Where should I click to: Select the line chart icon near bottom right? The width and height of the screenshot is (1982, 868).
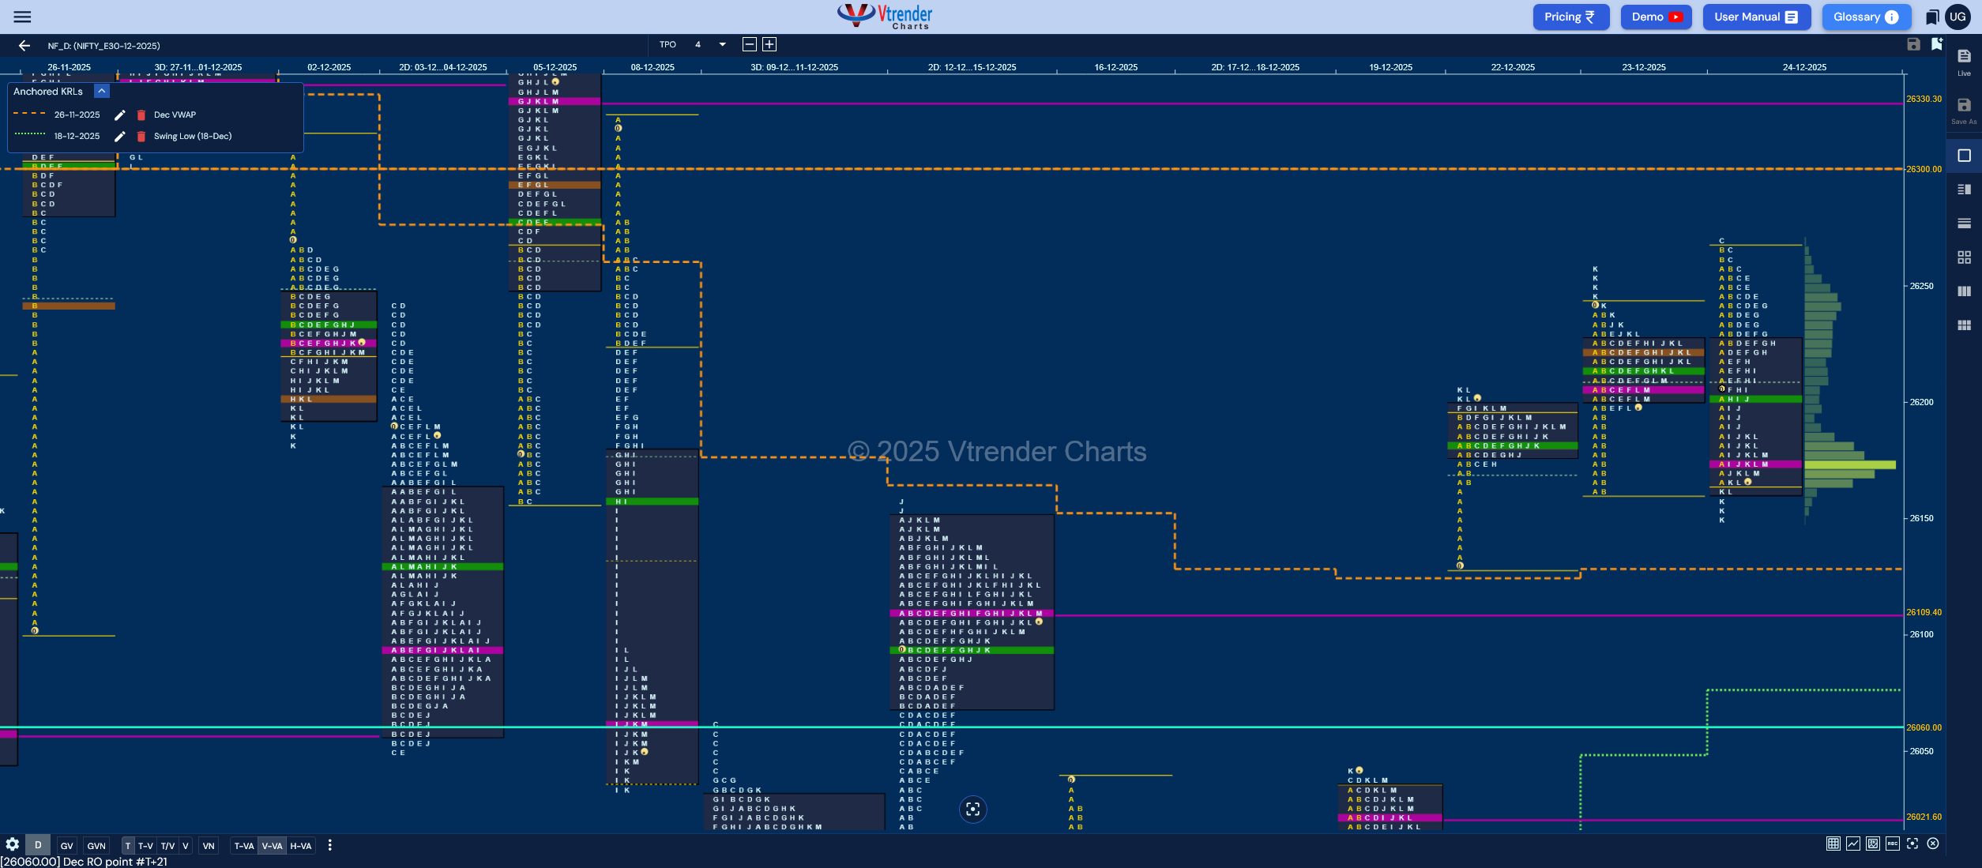pyautogui.click(x=1853, y=844)
